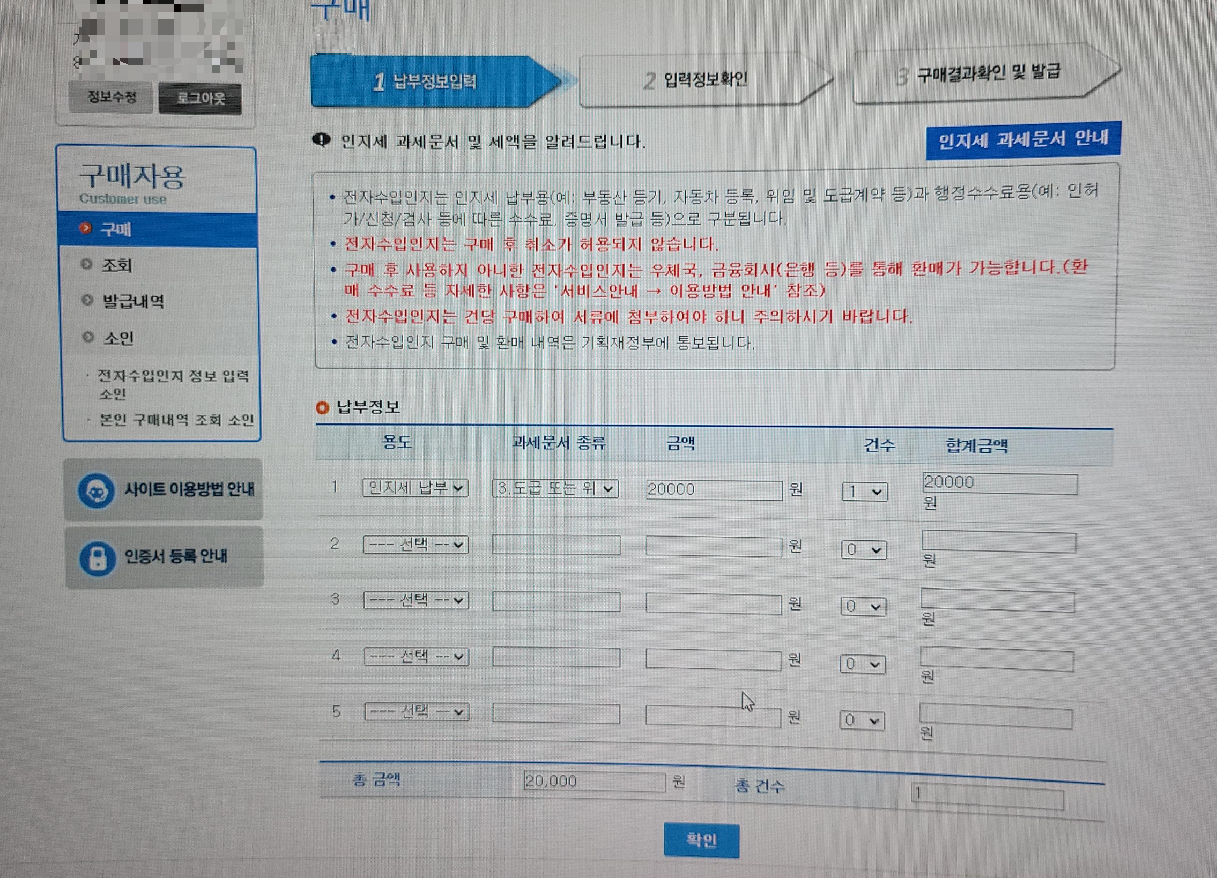
Task: Click the bullet icon beside 조회 in the sidebar
Action: coord(86,264)
